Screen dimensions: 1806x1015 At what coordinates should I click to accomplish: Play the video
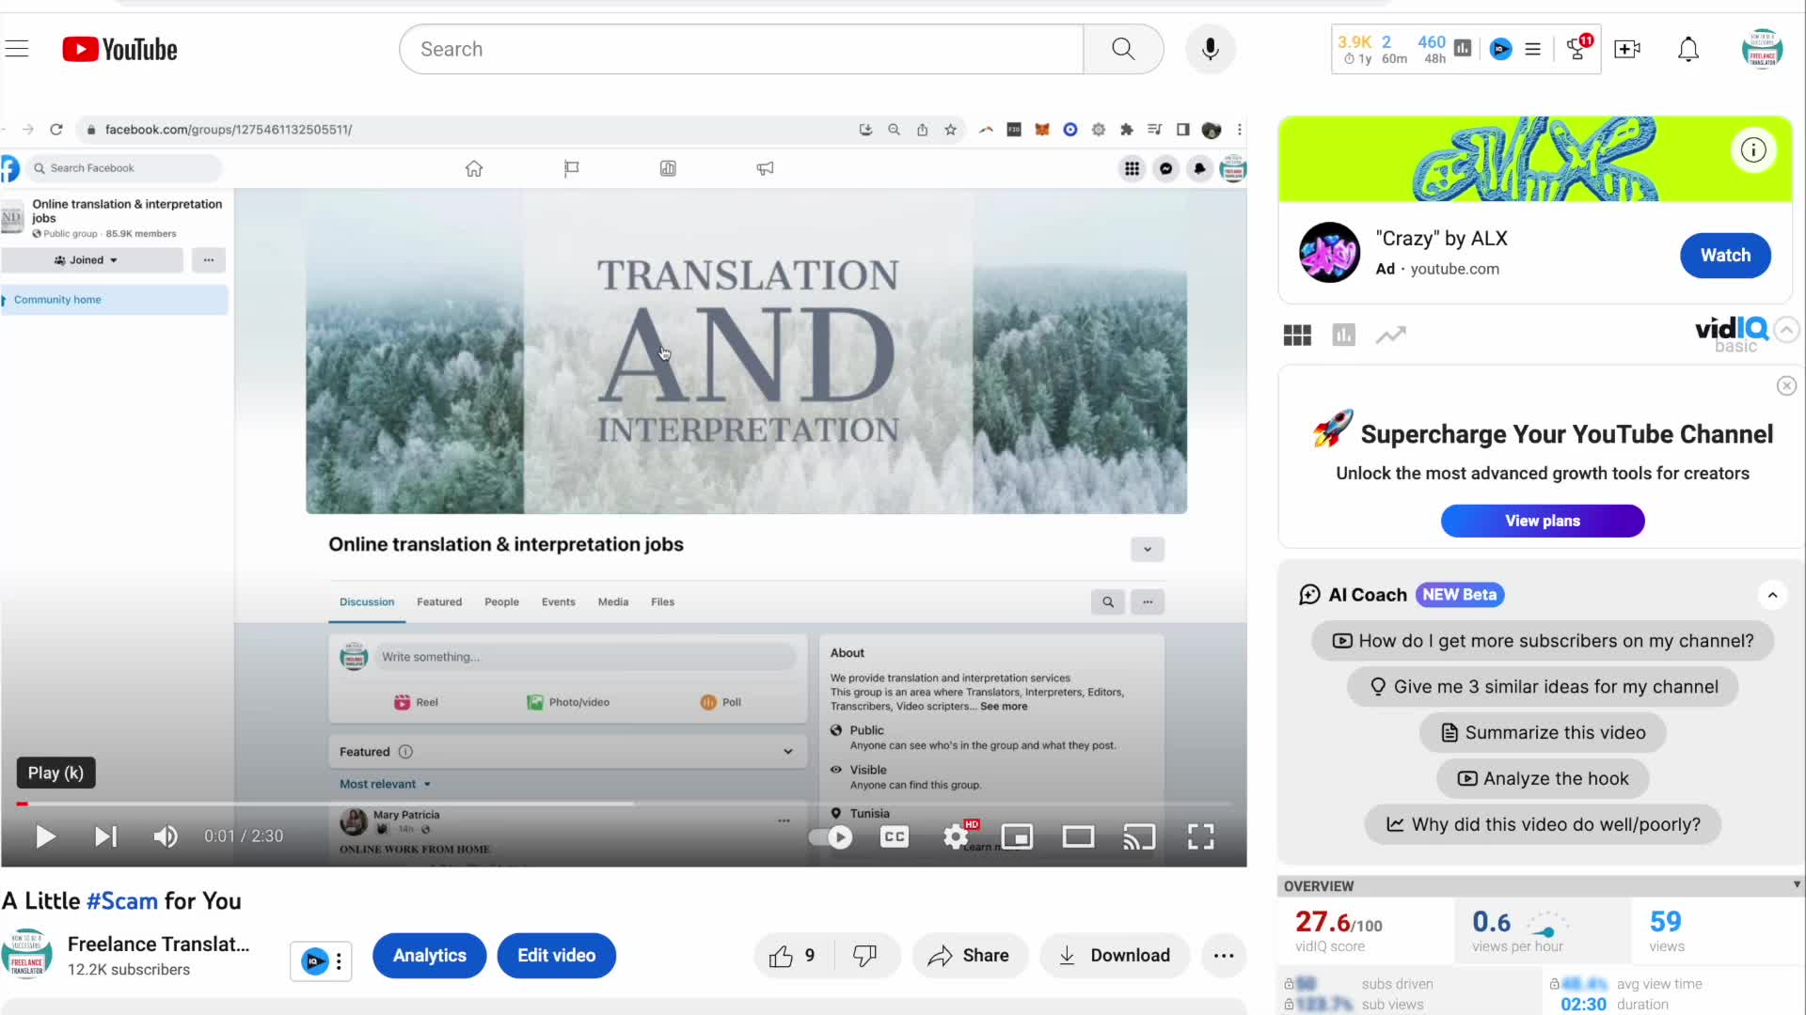44,836
